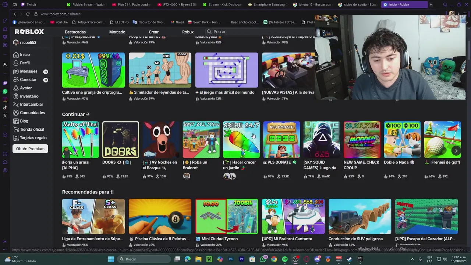471x265 pixels.
Task: Switch to iphone 16 search tab
Action: [313, 4]
